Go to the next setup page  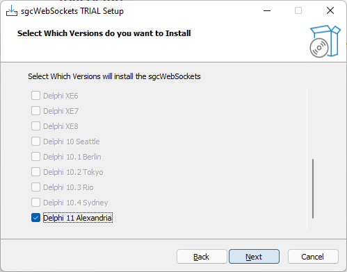point(254,257)
